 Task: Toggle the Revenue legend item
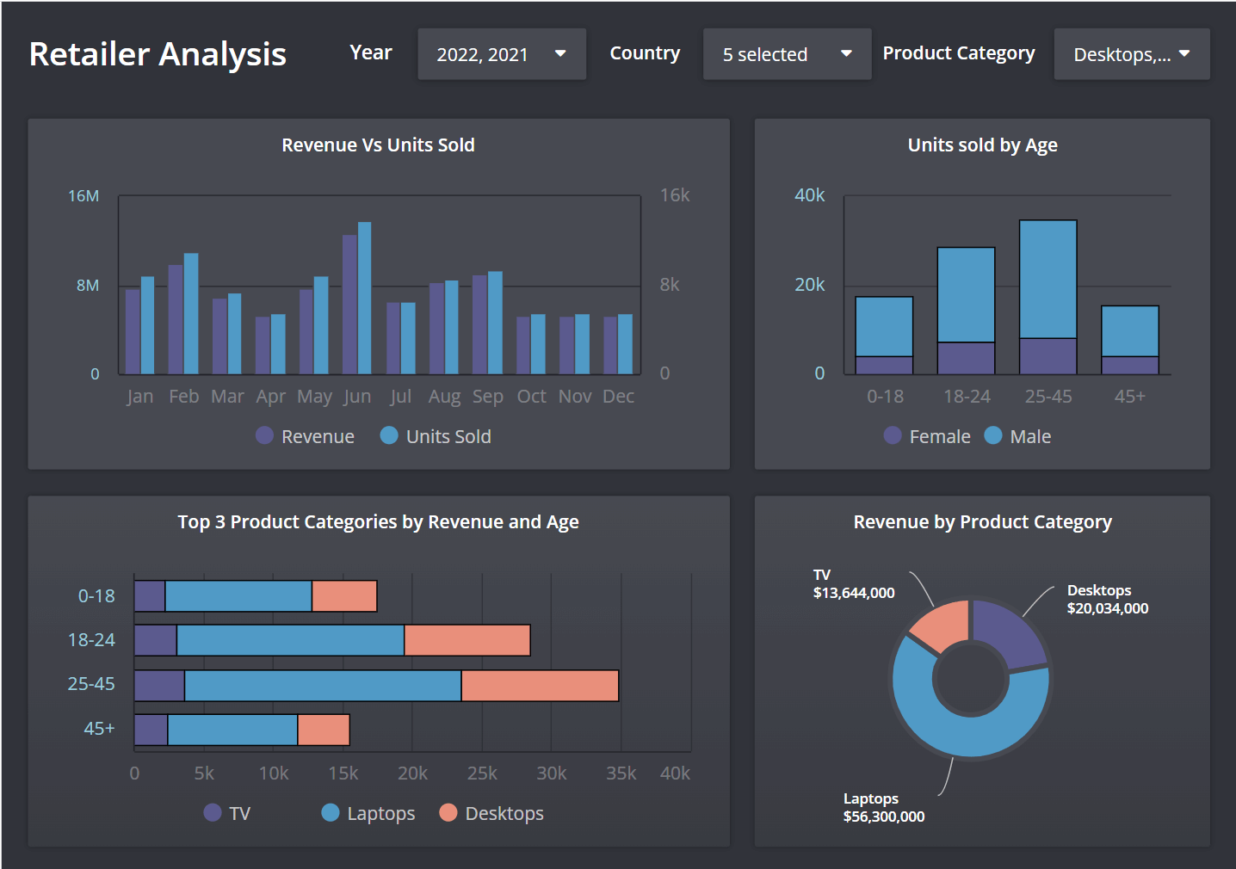[306, 436]
